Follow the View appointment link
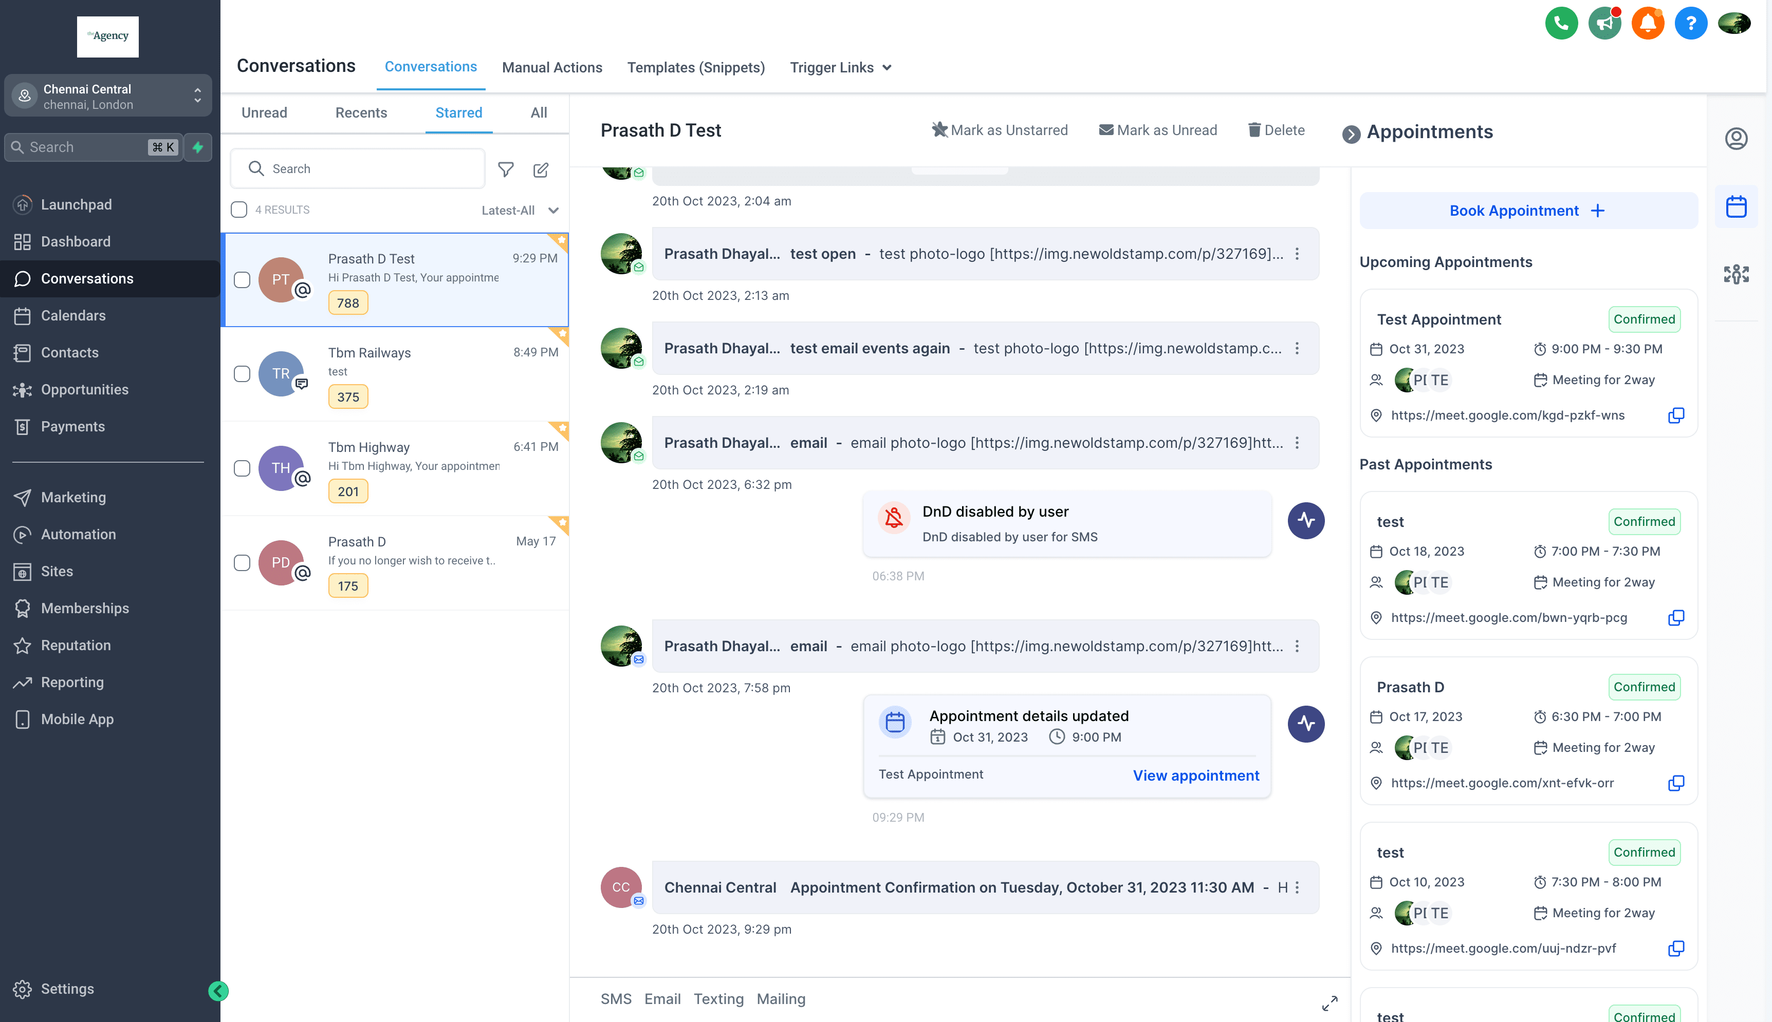Screen dimensions: 1772x1022 (x=1195, y=775)
